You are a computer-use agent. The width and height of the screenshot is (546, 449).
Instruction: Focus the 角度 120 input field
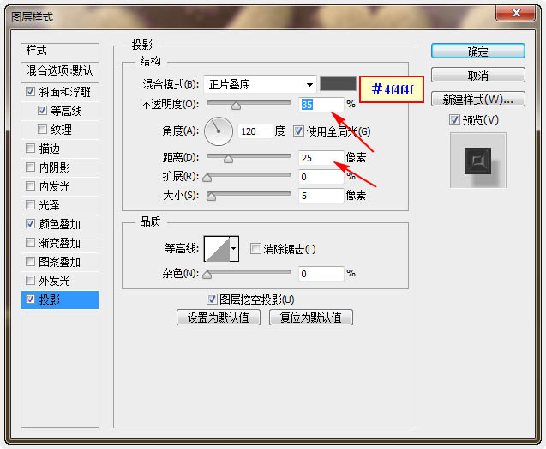[x=255, y=131]
